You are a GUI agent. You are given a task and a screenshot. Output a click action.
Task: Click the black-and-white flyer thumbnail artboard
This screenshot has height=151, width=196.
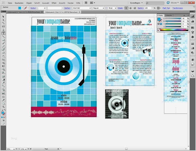(x=117, y=104)
